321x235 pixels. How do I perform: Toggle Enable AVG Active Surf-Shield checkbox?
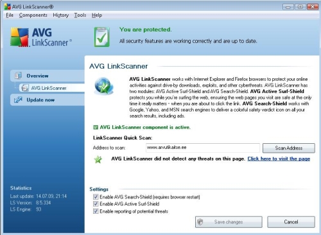point(96,204)
